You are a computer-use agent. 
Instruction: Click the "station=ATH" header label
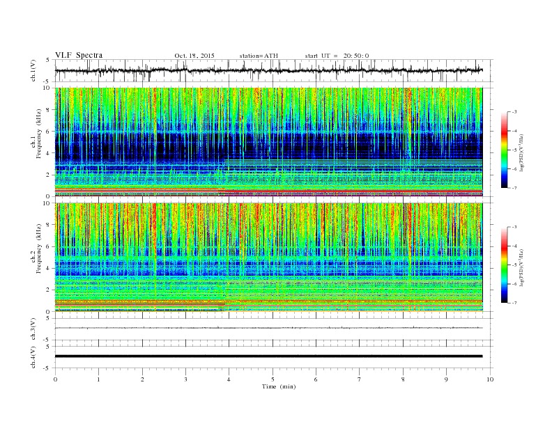coord(259,56)
